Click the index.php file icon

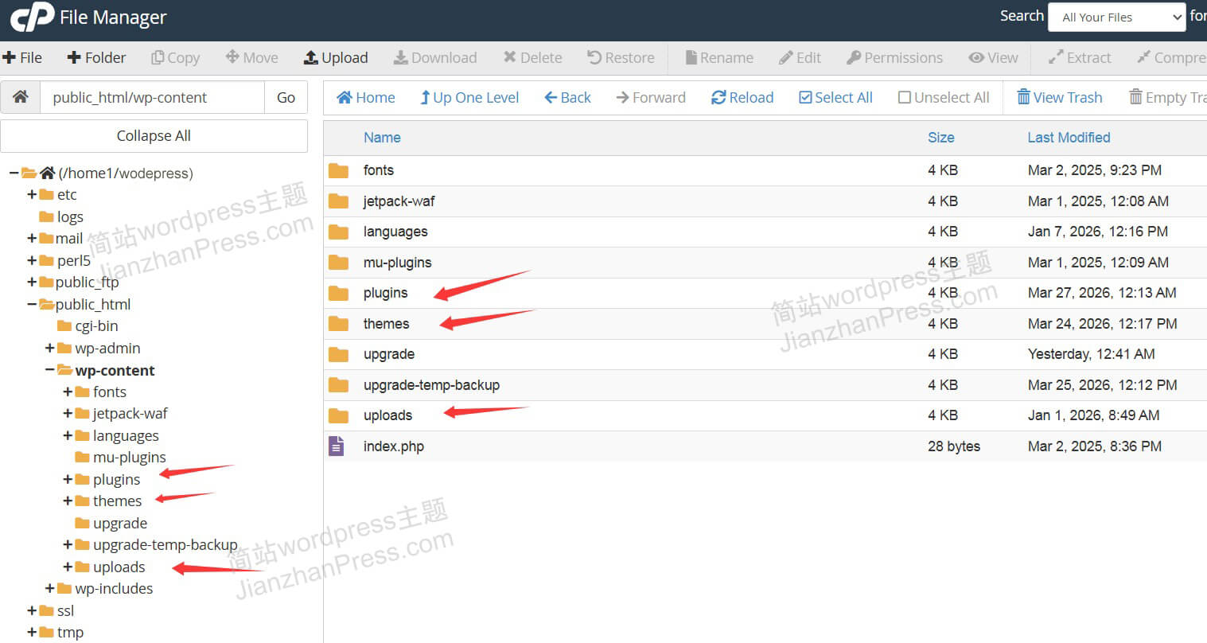point(337,446)
